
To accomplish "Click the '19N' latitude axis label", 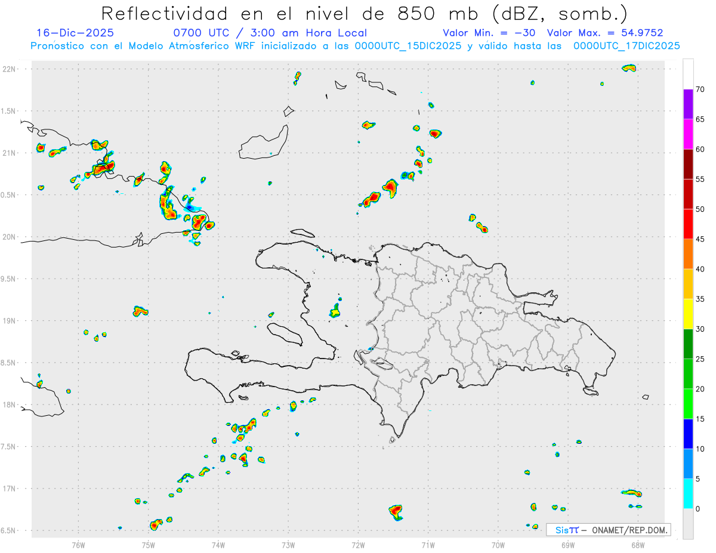I will pyautogui.click(x=10, y=320).
